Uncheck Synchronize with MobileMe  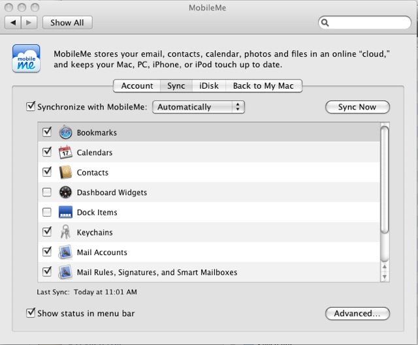(31, 106)
